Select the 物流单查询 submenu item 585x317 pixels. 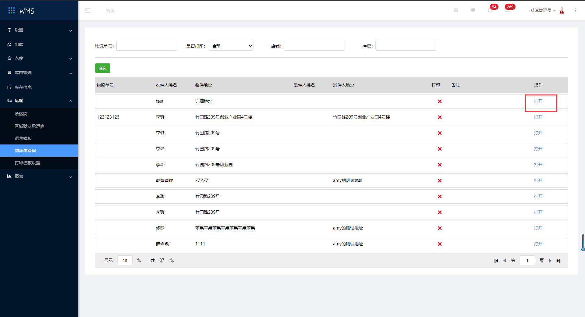coord(39,151)
